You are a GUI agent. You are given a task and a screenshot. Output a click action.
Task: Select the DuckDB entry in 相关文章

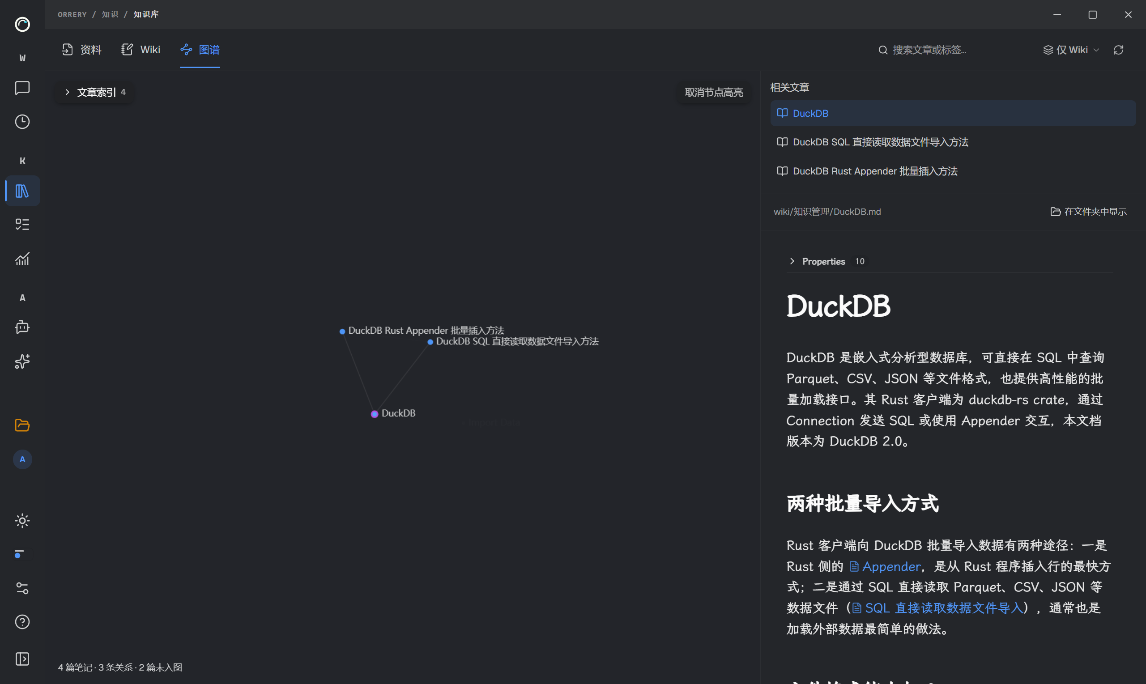[x=953, y=113]
